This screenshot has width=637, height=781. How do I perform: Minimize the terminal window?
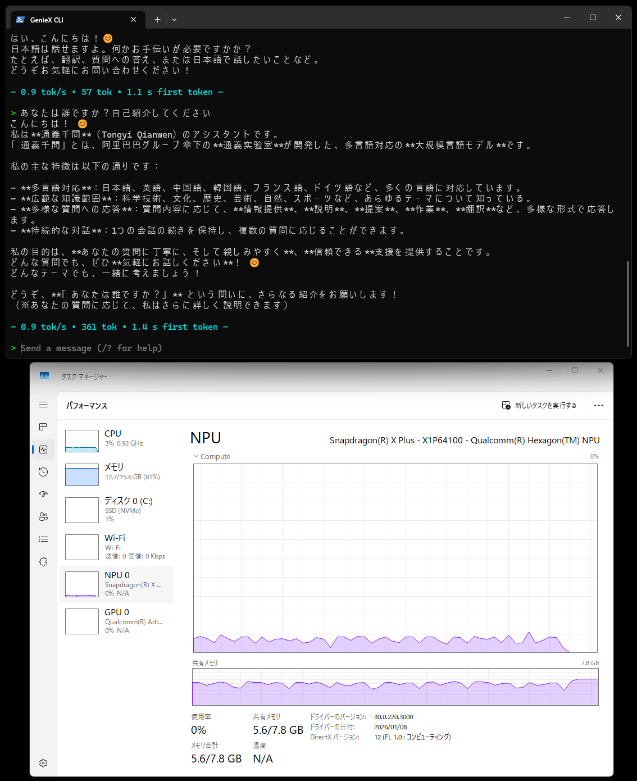[567, 17]
